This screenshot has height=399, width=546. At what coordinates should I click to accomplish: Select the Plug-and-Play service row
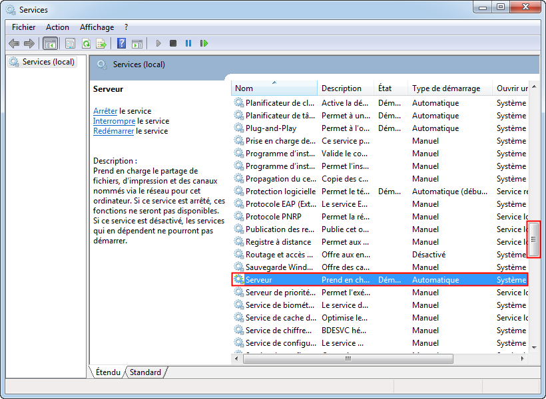(x=271, y=128)
